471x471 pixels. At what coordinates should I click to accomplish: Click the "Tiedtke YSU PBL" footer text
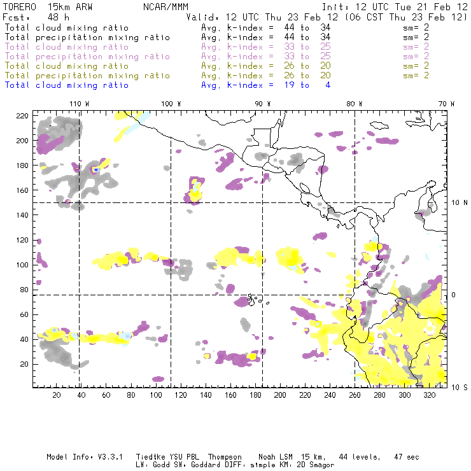tap(168, 457)
